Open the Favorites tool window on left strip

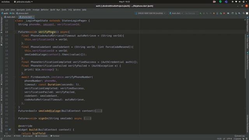[2, 79]
